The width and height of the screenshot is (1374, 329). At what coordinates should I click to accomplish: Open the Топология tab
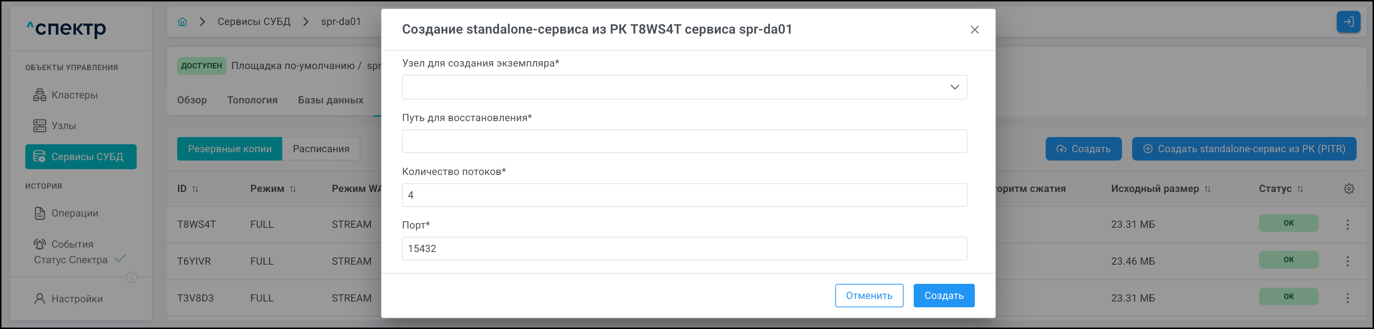click(x=252, y=100)
